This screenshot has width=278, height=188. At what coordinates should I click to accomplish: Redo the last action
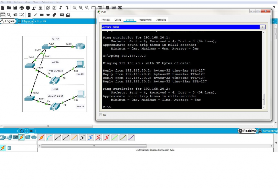(x=67, y=8)
